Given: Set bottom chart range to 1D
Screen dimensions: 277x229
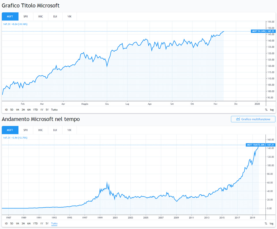Looking at the screenshot, I should coord(6,224).
